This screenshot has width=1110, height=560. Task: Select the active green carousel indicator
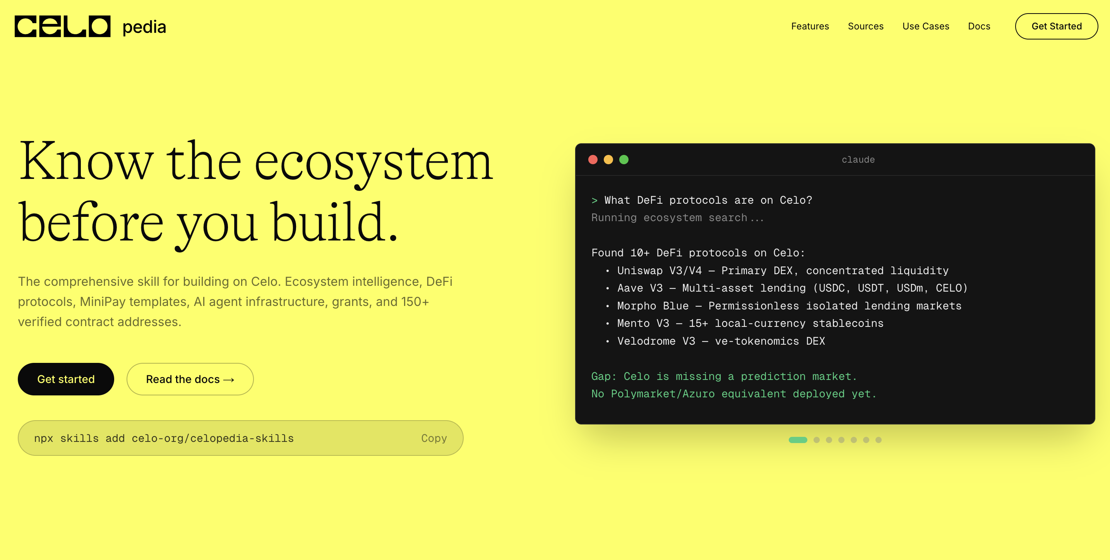[798, 440]
